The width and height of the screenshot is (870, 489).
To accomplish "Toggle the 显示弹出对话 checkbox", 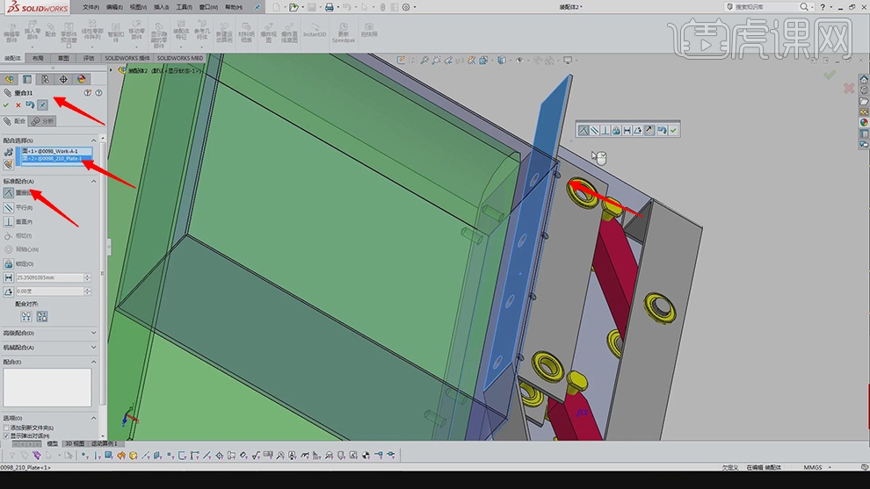I will (6, 435).
